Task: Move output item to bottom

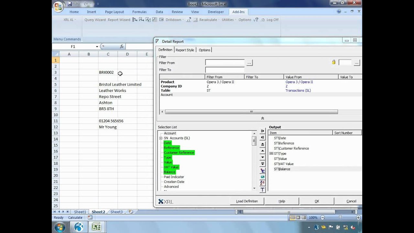Action: point(263,164)
